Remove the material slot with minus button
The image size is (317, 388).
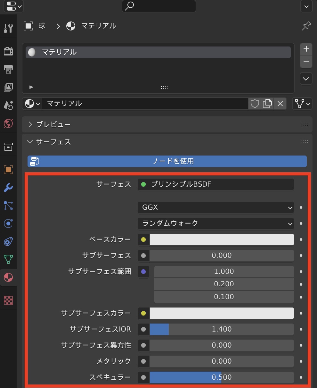tap(306, 61)
